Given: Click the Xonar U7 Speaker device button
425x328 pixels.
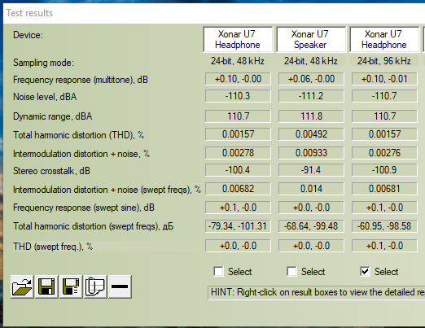Looking at the screenshot, I should [311, 39].
